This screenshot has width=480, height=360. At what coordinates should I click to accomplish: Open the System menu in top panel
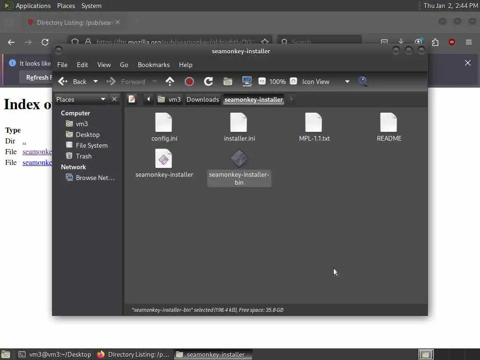pyautogui.click(x=91, y=6)
